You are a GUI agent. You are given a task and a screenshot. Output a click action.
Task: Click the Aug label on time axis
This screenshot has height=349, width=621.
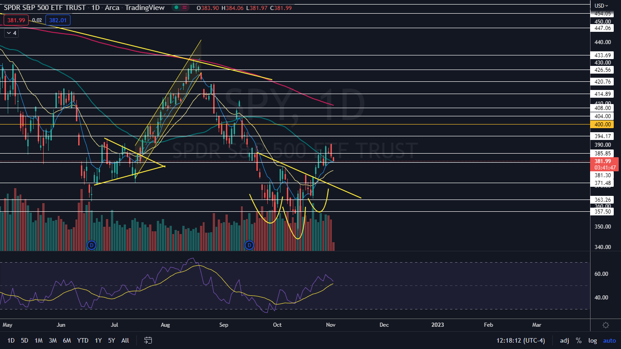coord(165,325)
